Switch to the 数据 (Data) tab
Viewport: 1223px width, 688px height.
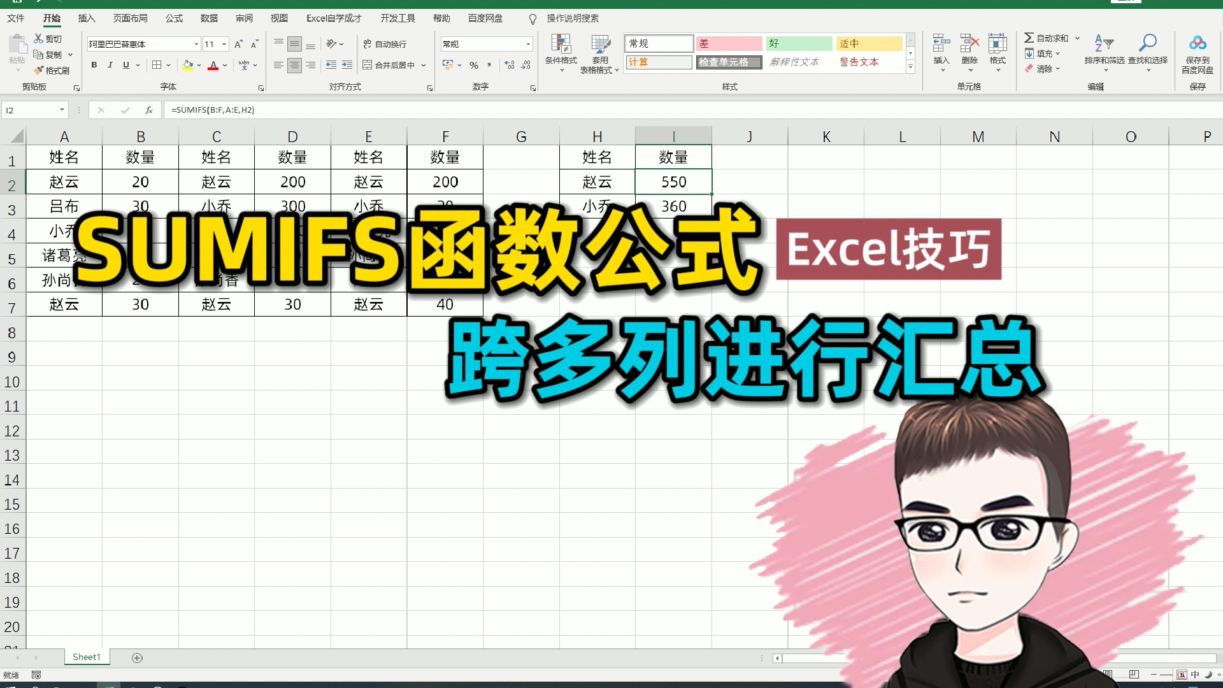[x=209, y=18]
